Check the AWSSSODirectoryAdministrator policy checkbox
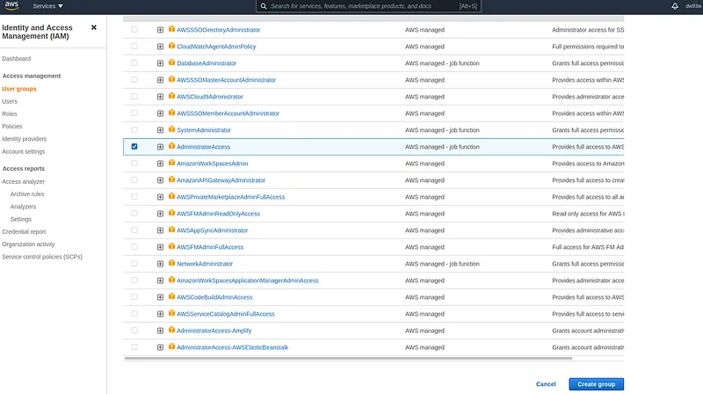703x394 pixels. coord(134,30)
